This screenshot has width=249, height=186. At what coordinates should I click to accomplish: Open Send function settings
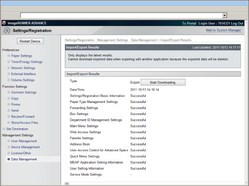(15, 110)
